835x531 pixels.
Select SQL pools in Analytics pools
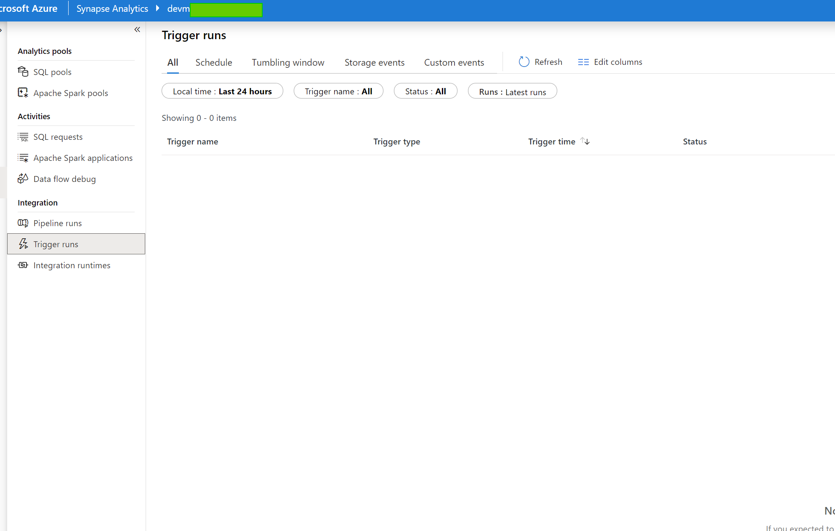[x=52, y=72]
